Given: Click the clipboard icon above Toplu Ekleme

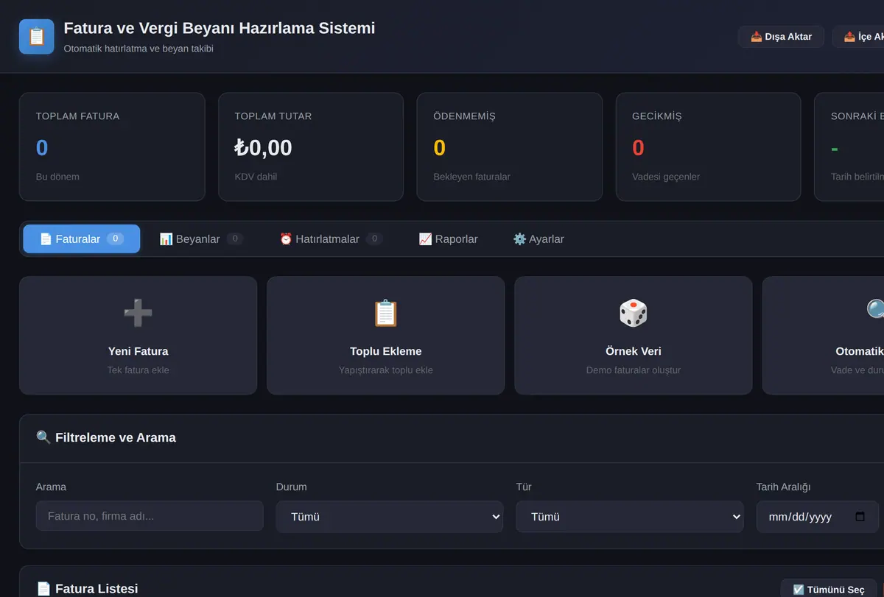Looking at the screenshot, I should coord(385,314).
